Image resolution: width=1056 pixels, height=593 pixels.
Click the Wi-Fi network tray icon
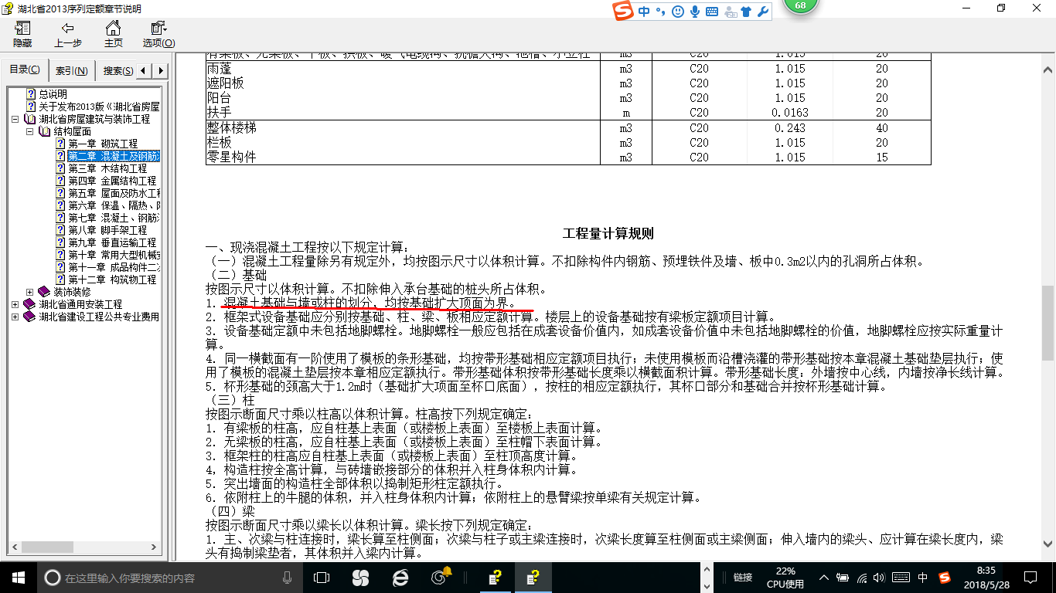click(863, 577)
